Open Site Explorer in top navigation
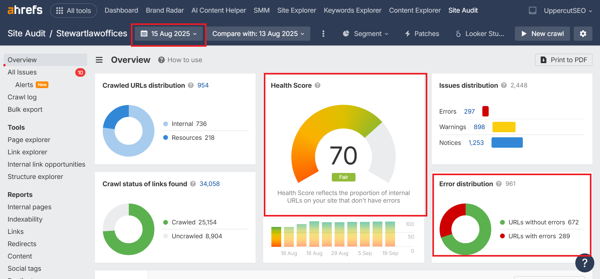 point(297,10)
